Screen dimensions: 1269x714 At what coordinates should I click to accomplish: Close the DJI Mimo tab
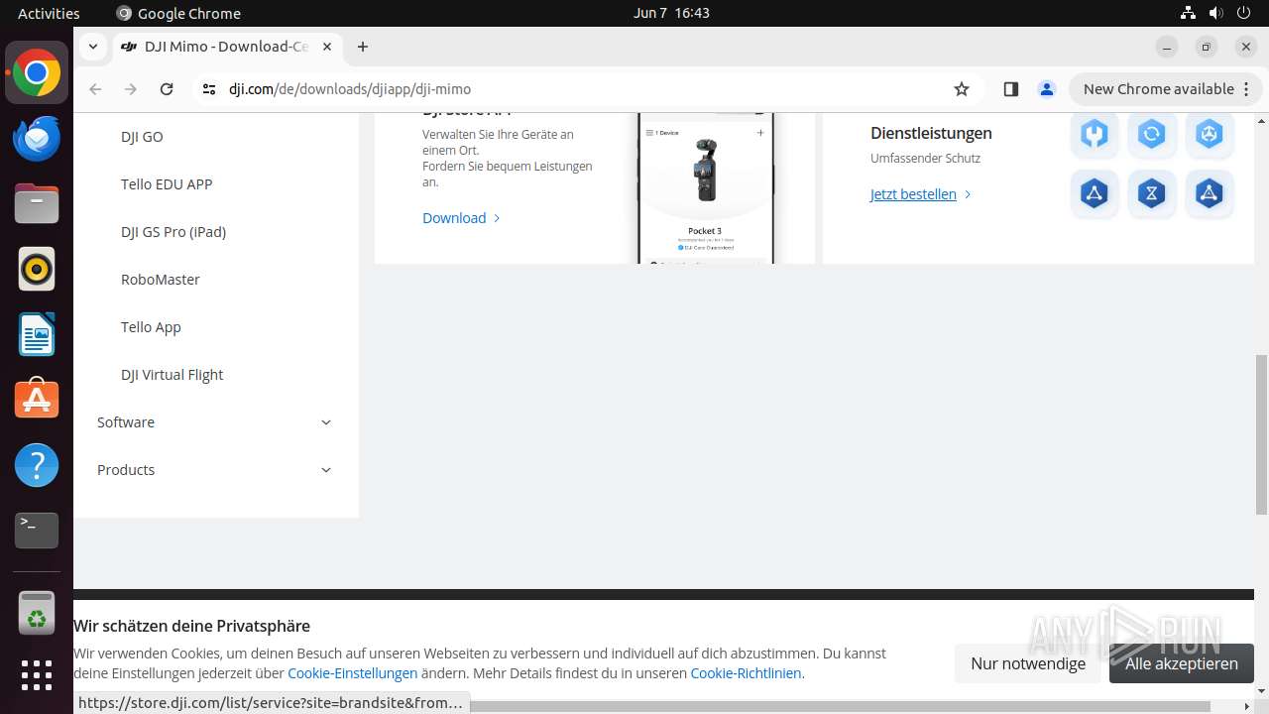tap(326, 47)
